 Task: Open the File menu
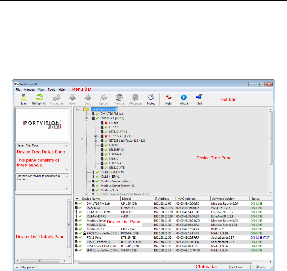[18, 90]
